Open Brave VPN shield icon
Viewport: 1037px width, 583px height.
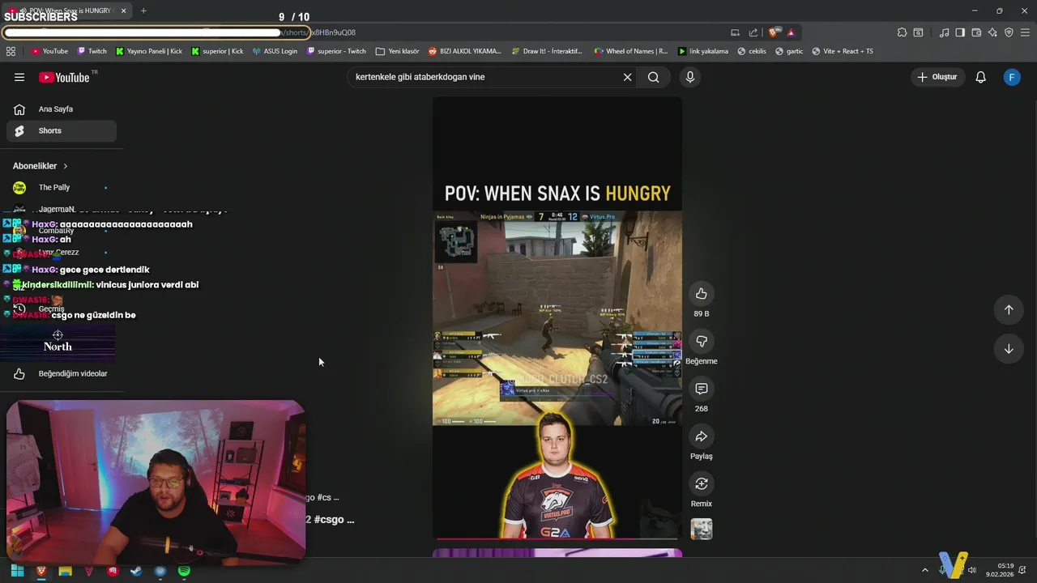(1009, 32)
